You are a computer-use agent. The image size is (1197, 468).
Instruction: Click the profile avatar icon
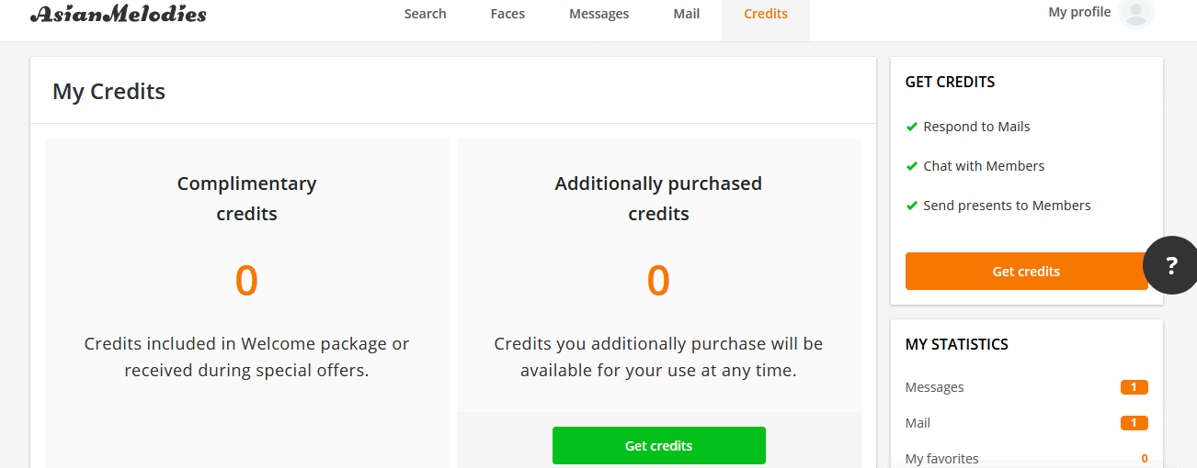1137,13
